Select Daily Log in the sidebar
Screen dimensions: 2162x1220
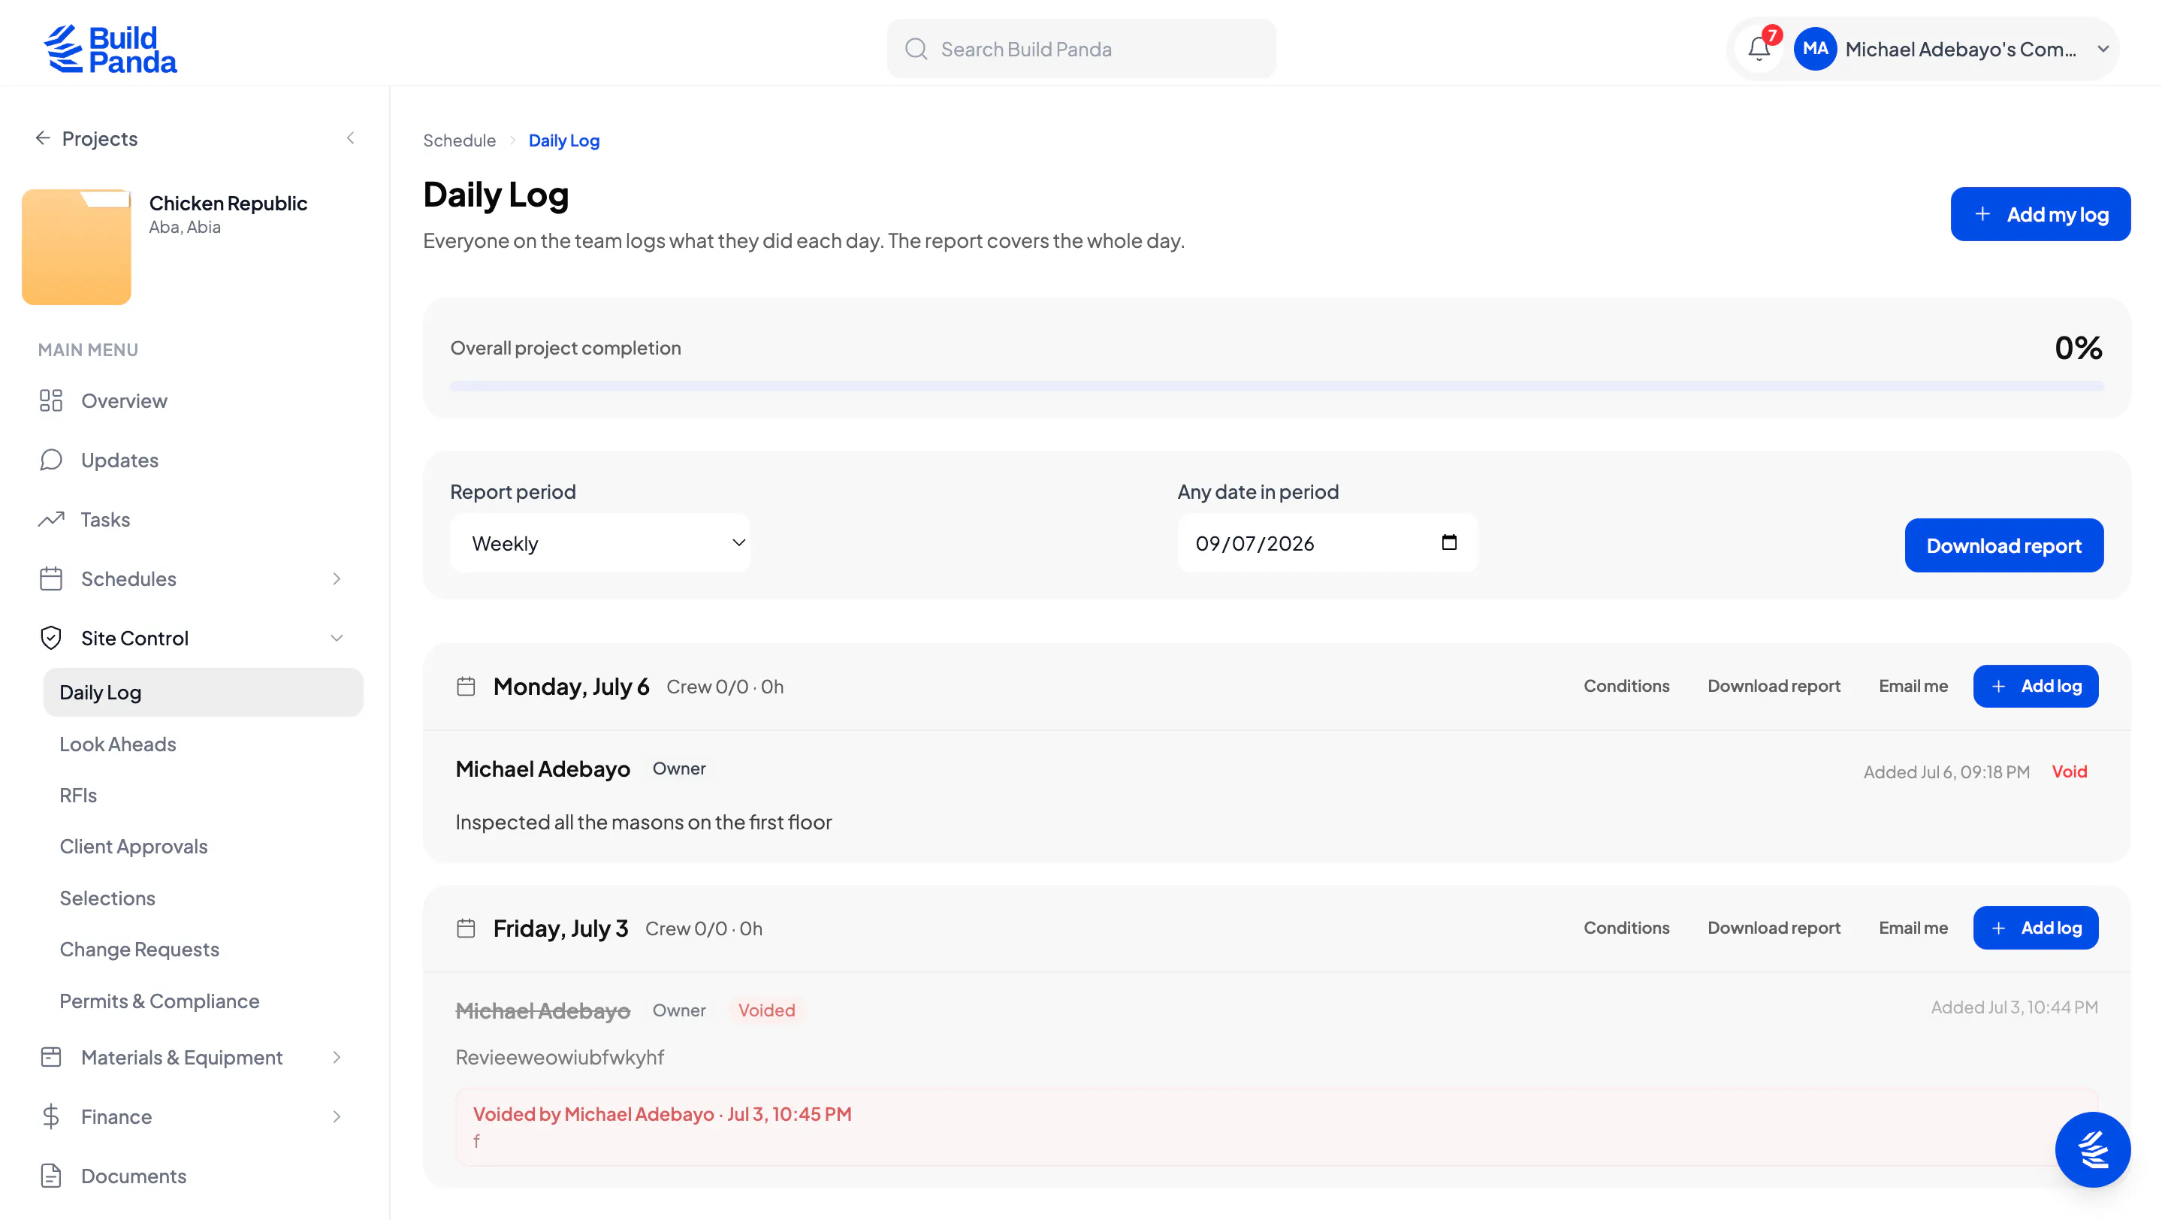pos(203,692)
